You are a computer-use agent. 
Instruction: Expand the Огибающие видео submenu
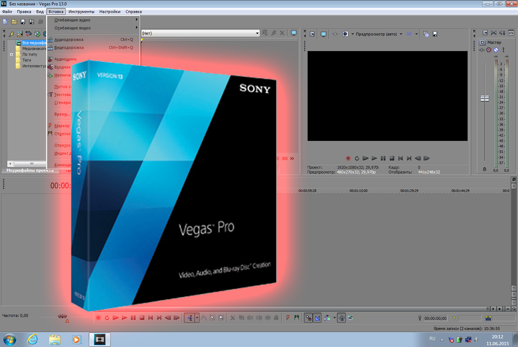[93, 28]
